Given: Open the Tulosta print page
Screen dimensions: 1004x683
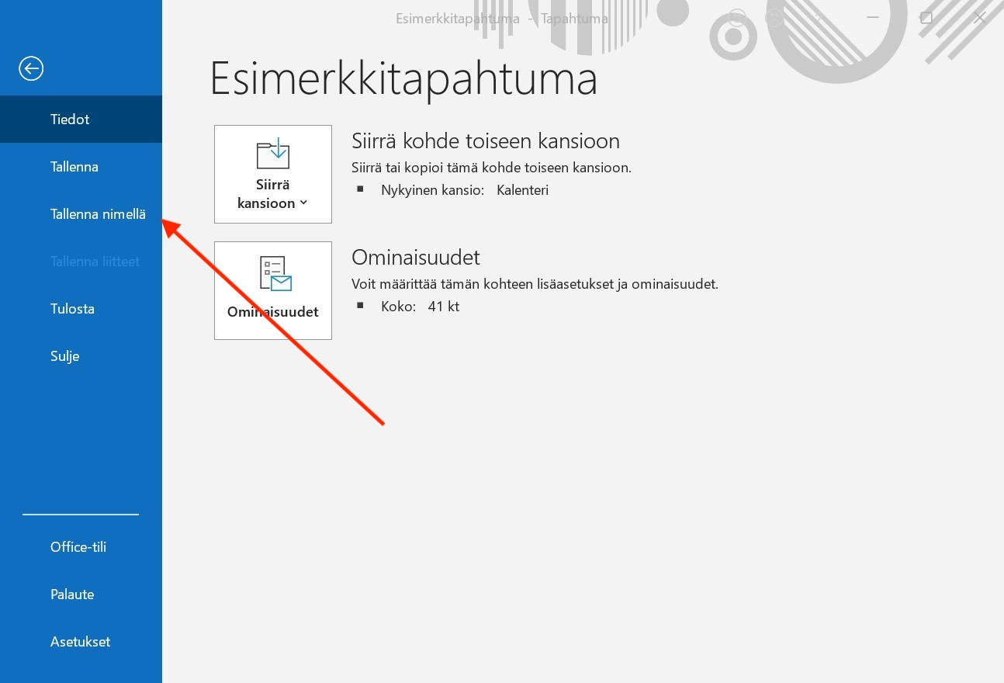Looking at the screenshot, I should coord(72,309).
